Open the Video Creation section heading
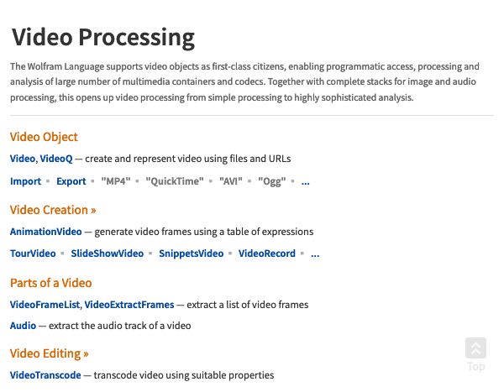This screenshot has height=392, width=504. (x=53, y=210)
